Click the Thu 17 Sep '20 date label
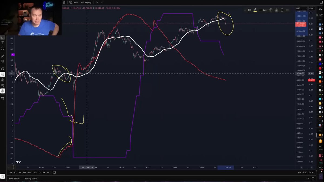Viewport: 324px width, 182px height. click(87, 167)
